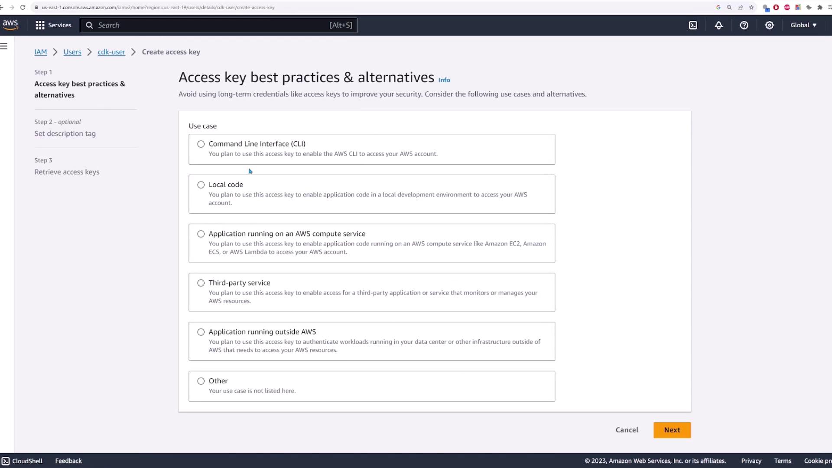The image size is (832, 468).
Task: Select the Local code radio option
Action: click(201, 185)
